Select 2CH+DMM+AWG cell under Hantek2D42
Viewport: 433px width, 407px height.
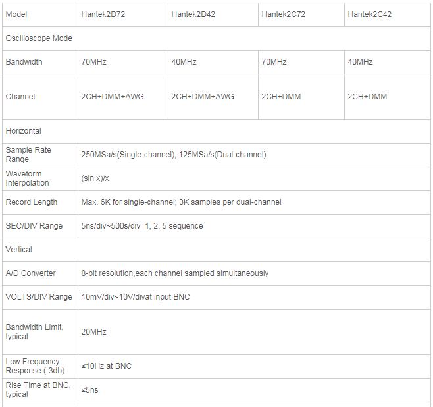pos(203,97)
